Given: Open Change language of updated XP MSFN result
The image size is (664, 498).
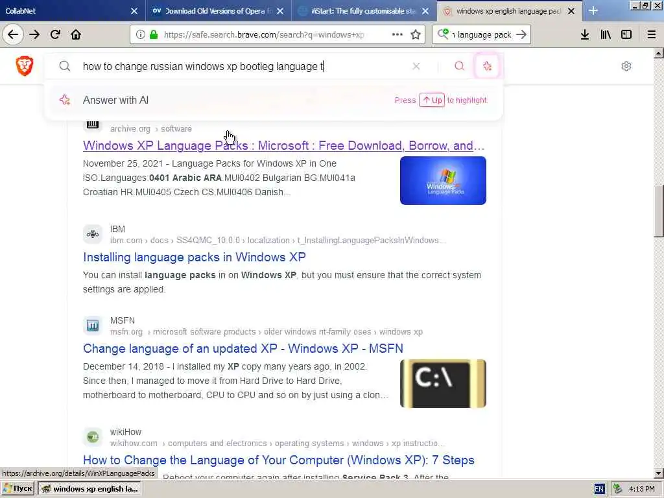Looking at the screenshot, I should [243, 348].
